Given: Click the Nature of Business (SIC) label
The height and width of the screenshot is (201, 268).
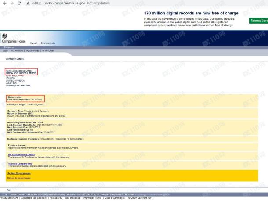Looking at the screenshot, I should coord(20,113).
